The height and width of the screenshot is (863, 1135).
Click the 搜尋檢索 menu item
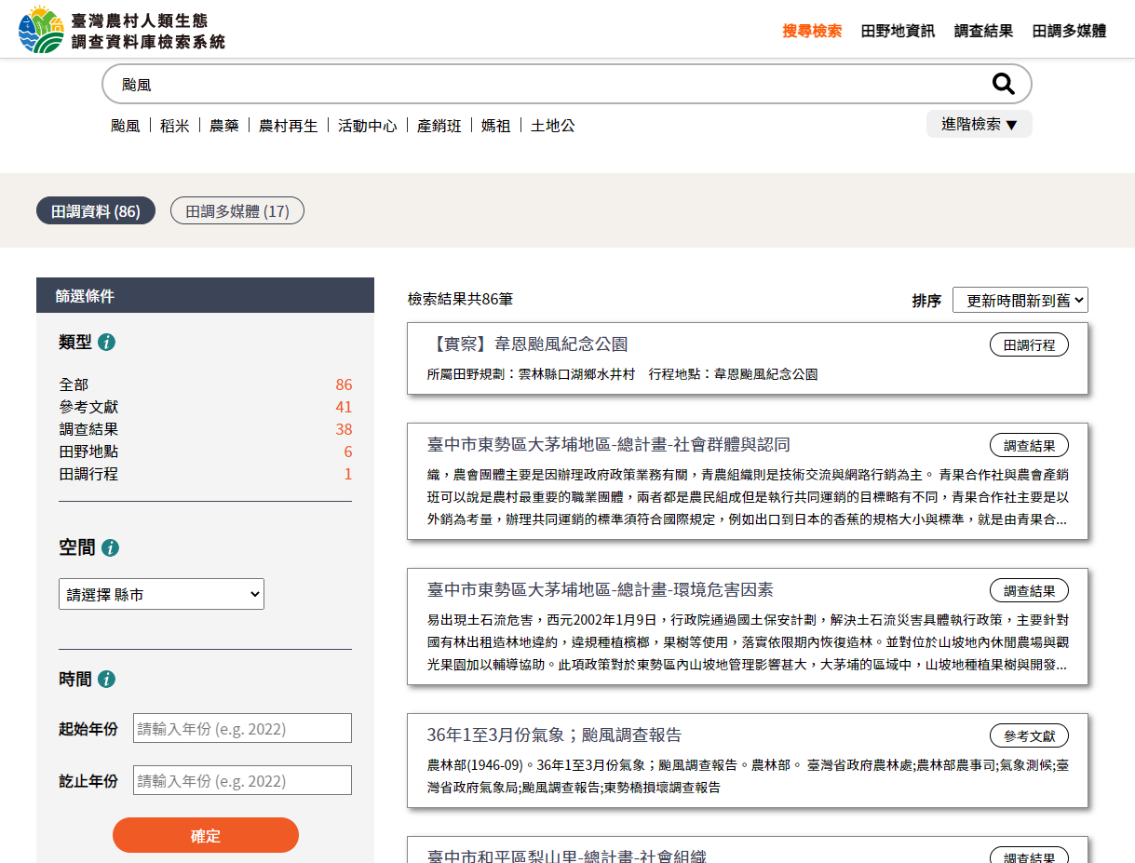coord(811,30)
